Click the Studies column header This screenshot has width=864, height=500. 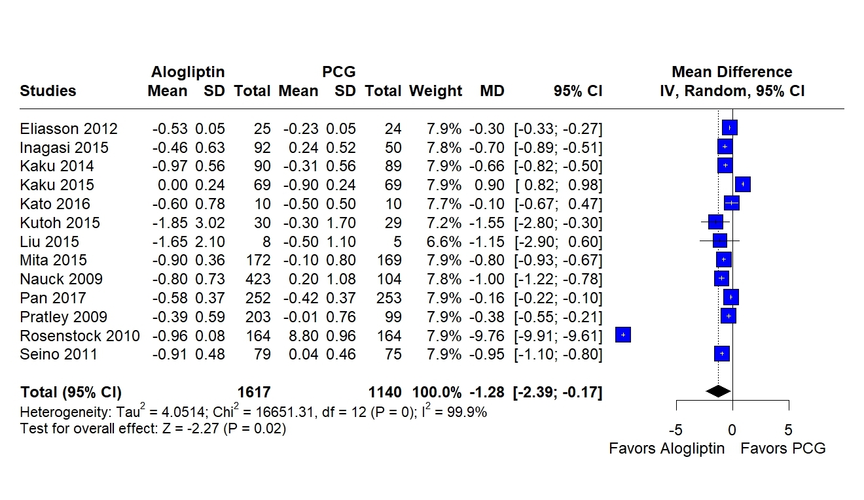[48, 91]
